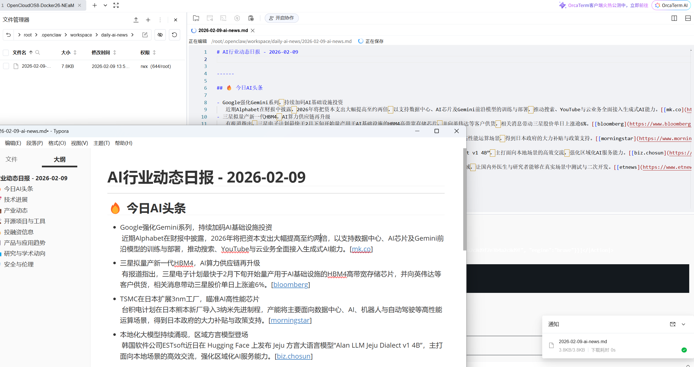
Task: Expand the notification panel chevron
Action: coord(684,324)
